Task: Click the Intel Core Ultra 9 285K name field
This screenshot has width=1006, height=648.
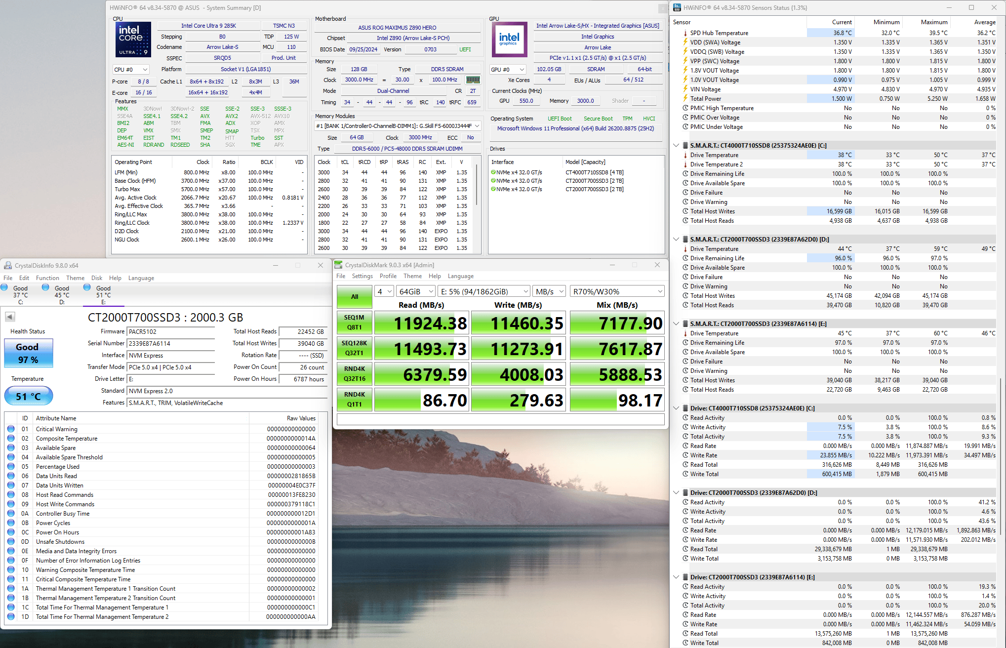Action: point(208,26)
